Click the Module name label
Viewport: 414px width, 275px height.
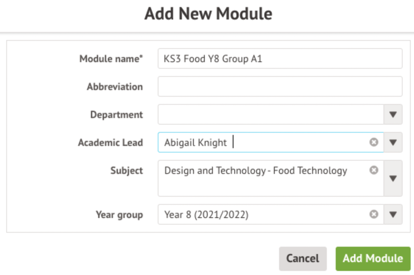(x=111, y=59)
